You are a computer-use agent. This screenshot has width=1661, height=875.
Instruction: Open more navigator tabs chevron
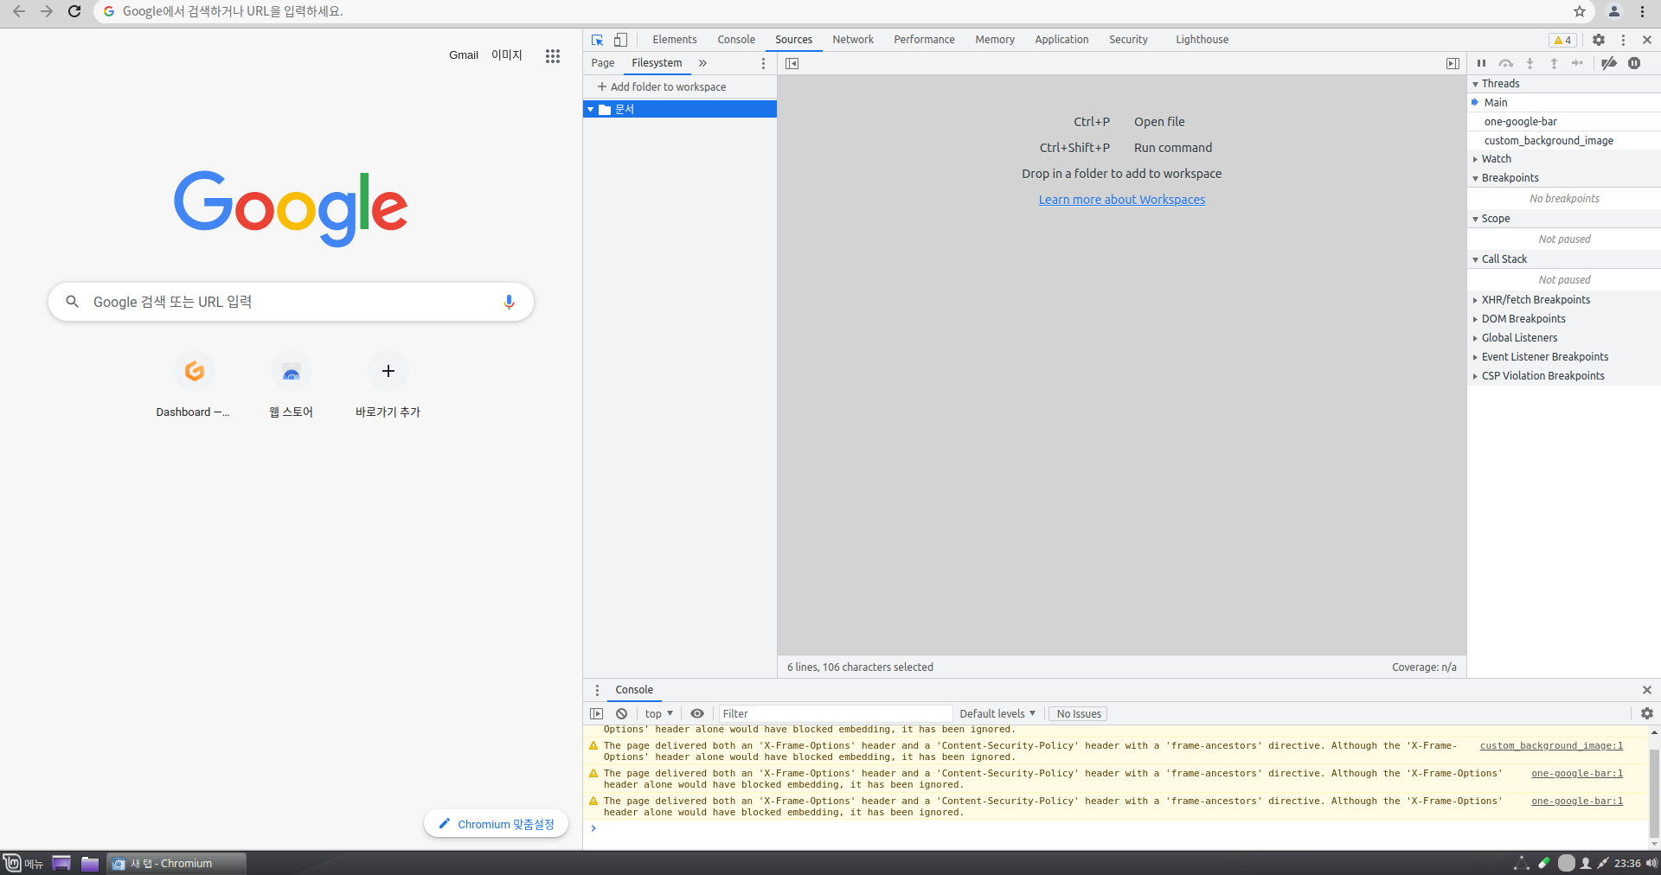coord(702,63)
